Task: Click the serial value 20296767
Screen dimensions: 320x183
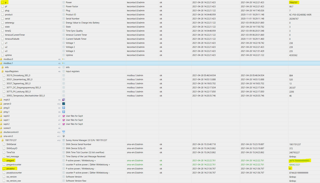Action: [294, 19]
